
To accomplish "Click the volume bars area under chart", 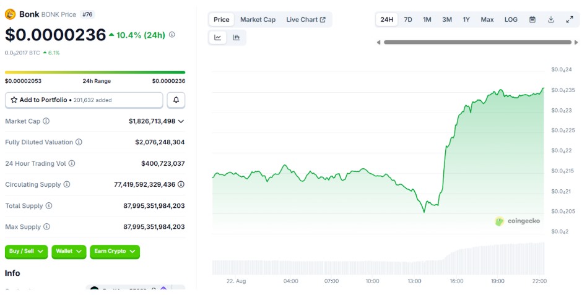I will tap(378, 259).
